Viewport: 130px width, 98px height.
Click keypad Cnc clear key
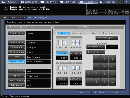[x=89, y=74]
